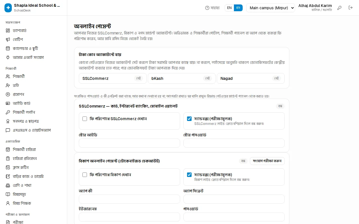This screenshot has width=359, height=224.
Task: Uncheck বিকাশ স্যান্ডবক্স (পরীক্ষামূলক) checkbox
Action: coord(189,175)
